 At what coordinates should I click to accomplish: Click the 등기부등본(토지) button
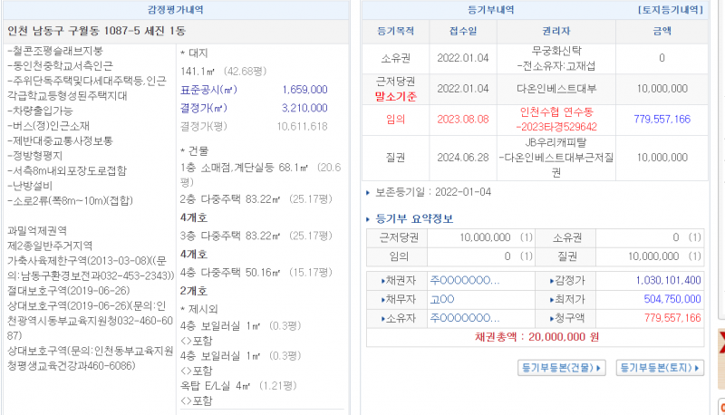click(x=661, y=368)
